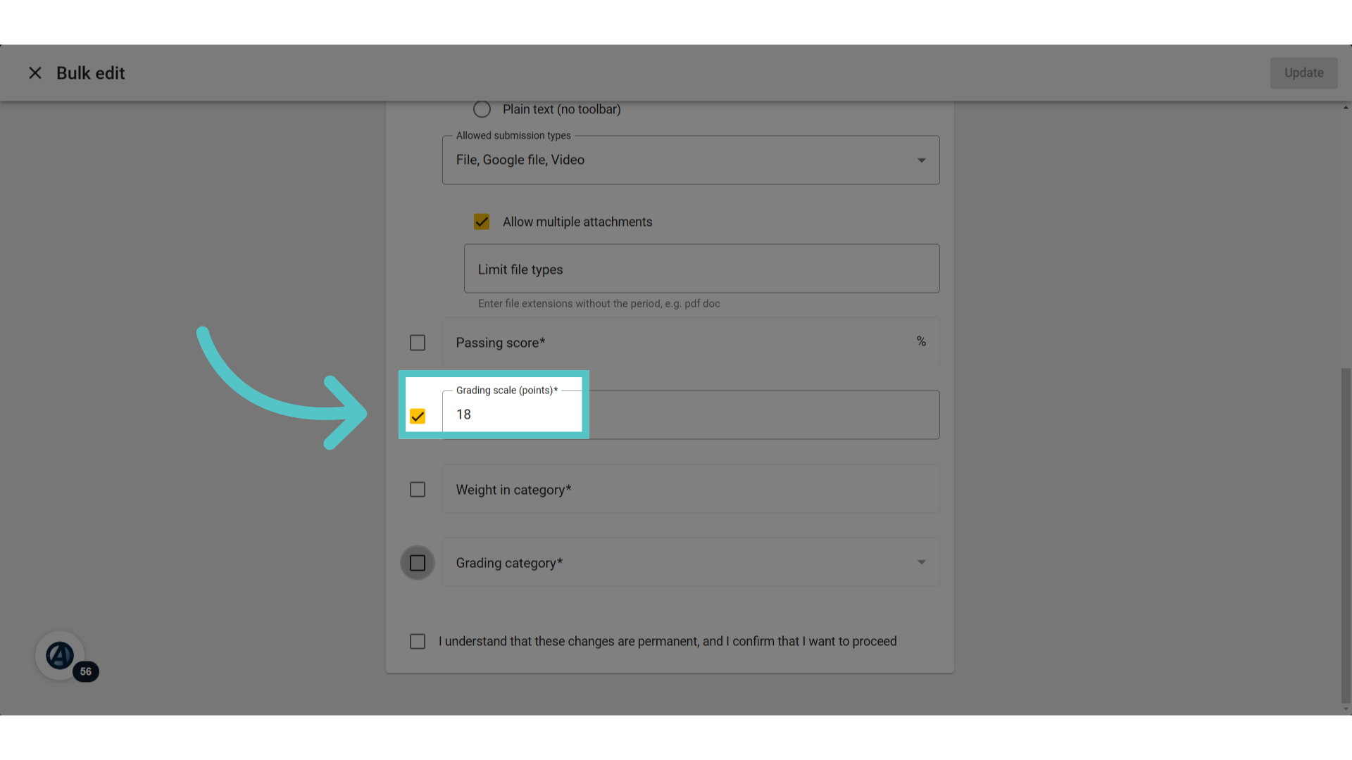The image size is (1352, 760).
Task: Check the permanent changes confirmation box
Action: [418, 641]
